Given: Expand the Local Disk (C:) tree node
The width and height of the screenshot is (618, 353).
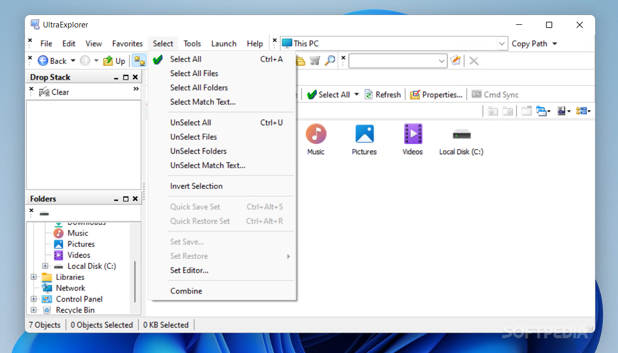Looking at the screenshot, I should (45, 266).
